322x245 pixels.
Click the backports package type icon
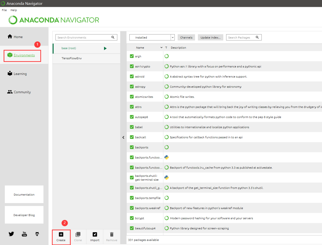[x=167, y=147]
